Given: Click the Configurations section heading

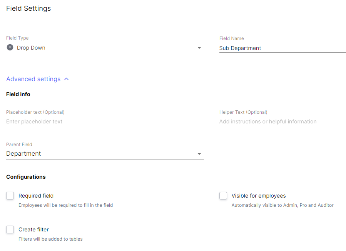Looking at the screenshot, I should [26, 177].
